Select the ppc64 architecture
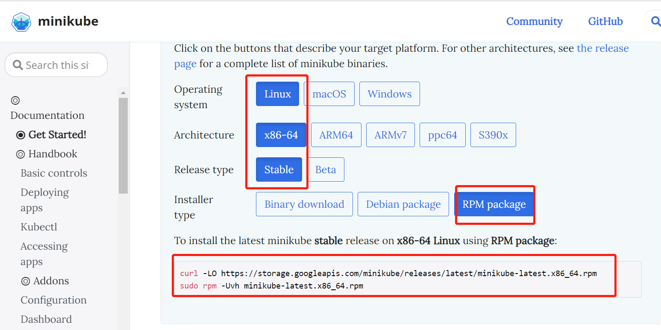This screenshot has height=330, width=661. click(x=442, y=135)
